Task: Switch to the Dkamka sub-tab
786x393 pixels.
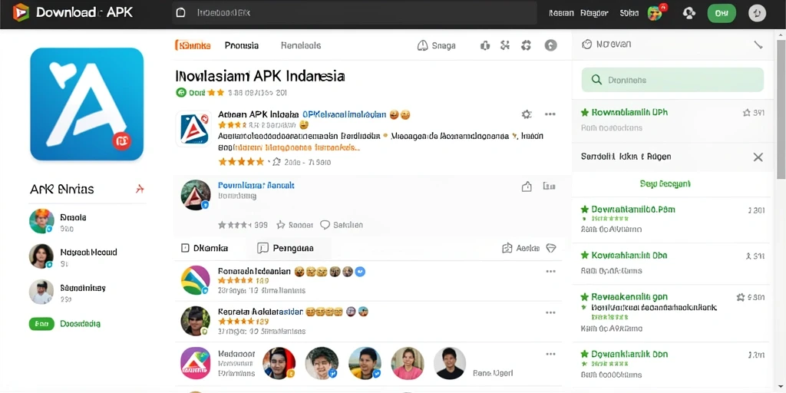Action: [x=204, y=248]
